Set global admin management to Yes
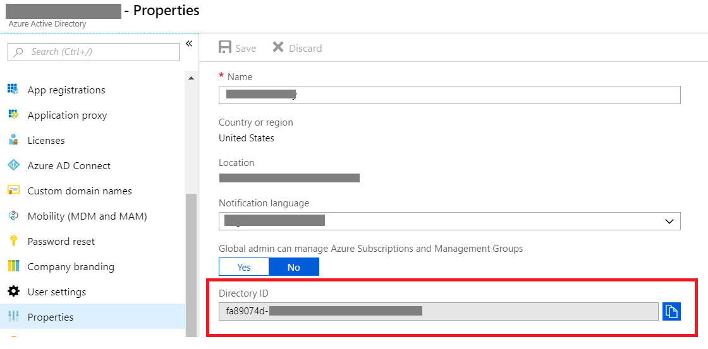 244,267
